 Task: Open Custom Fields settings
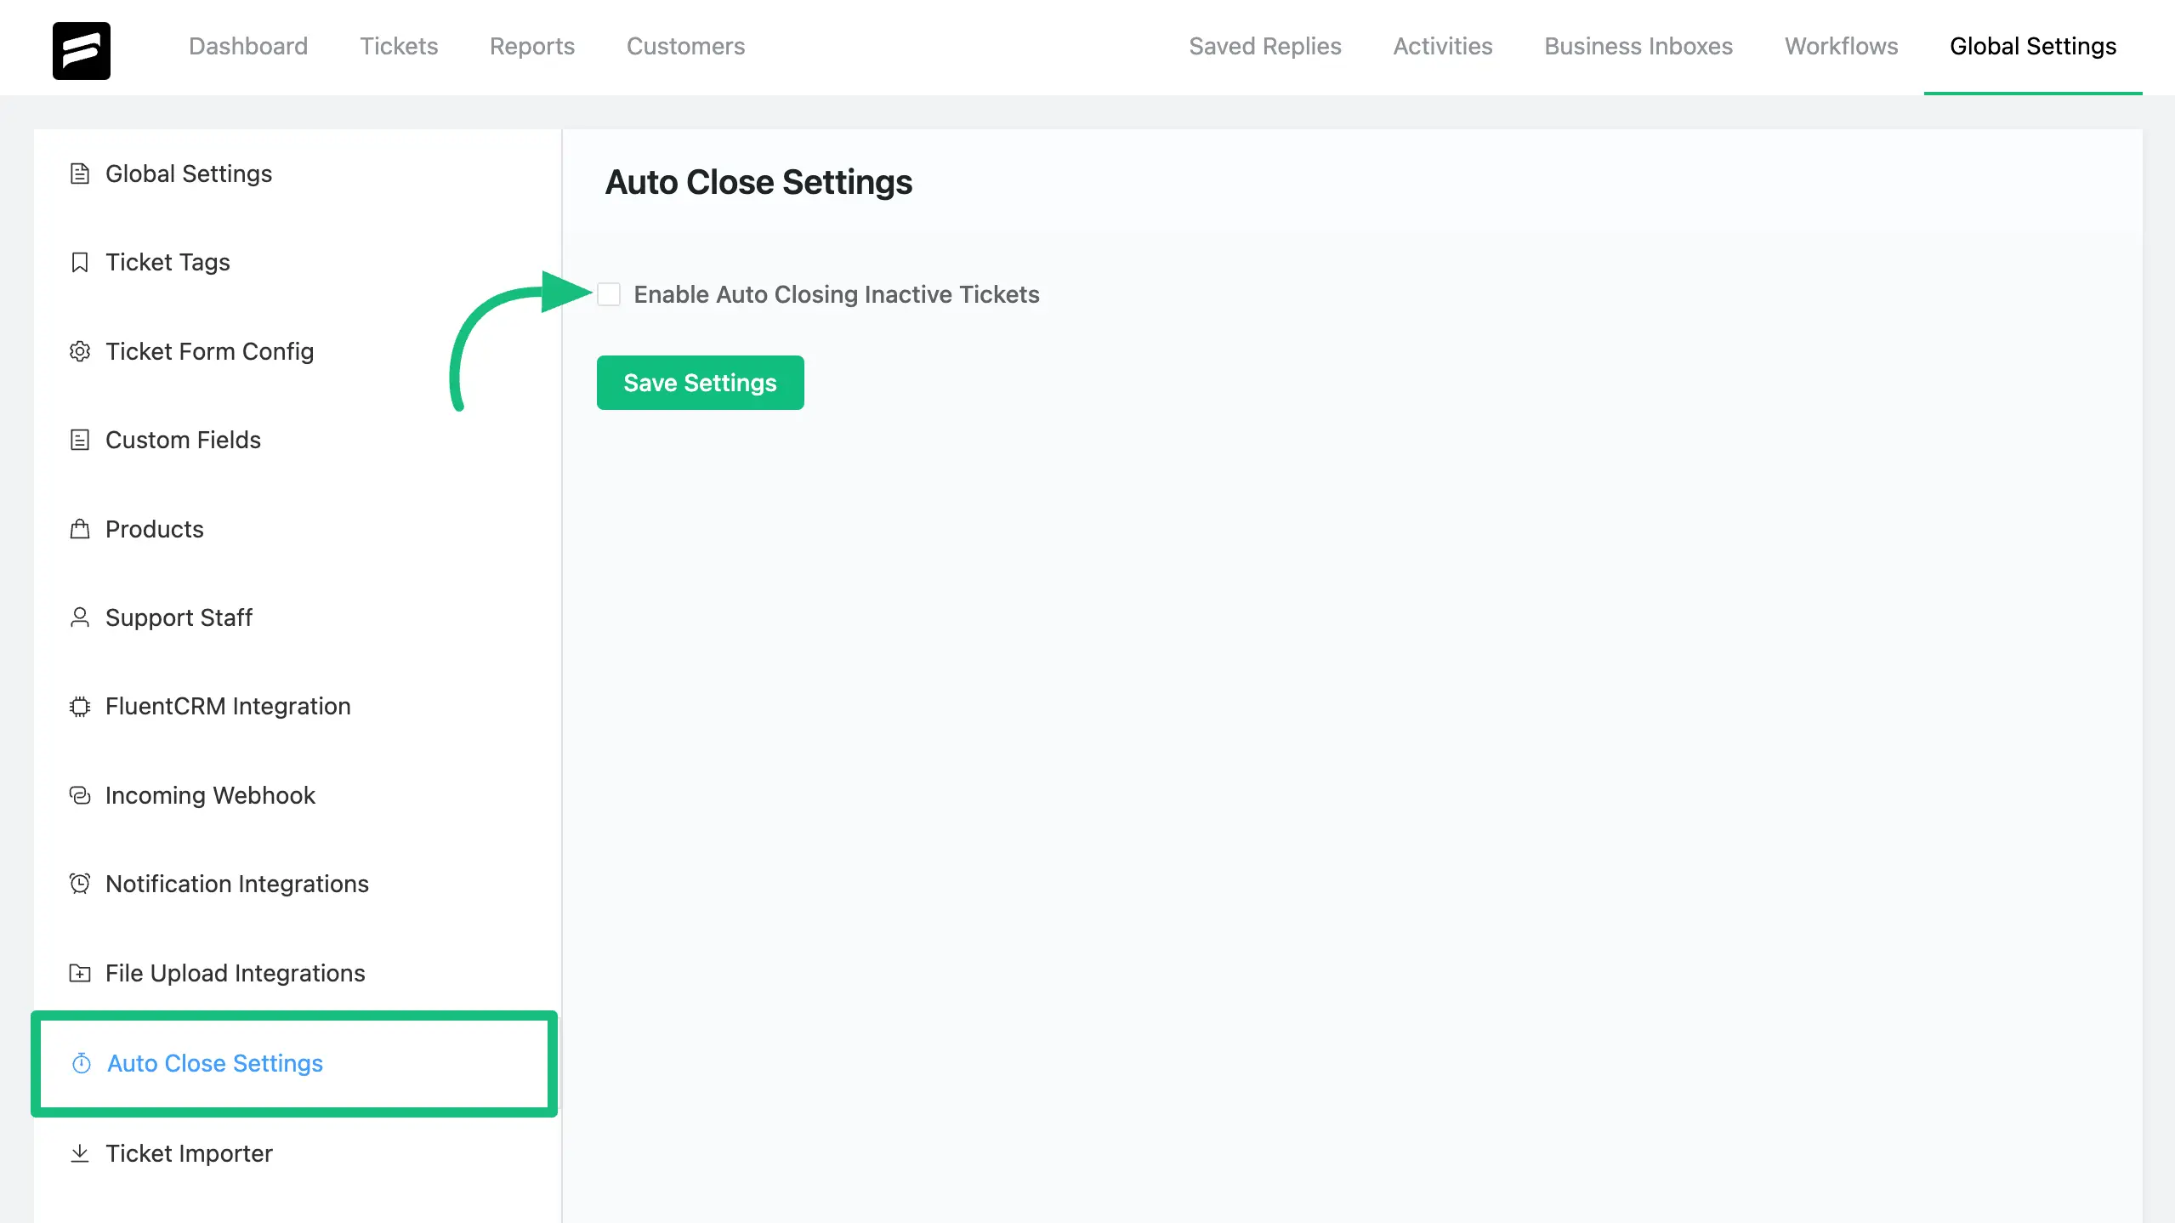coord(298,440)
